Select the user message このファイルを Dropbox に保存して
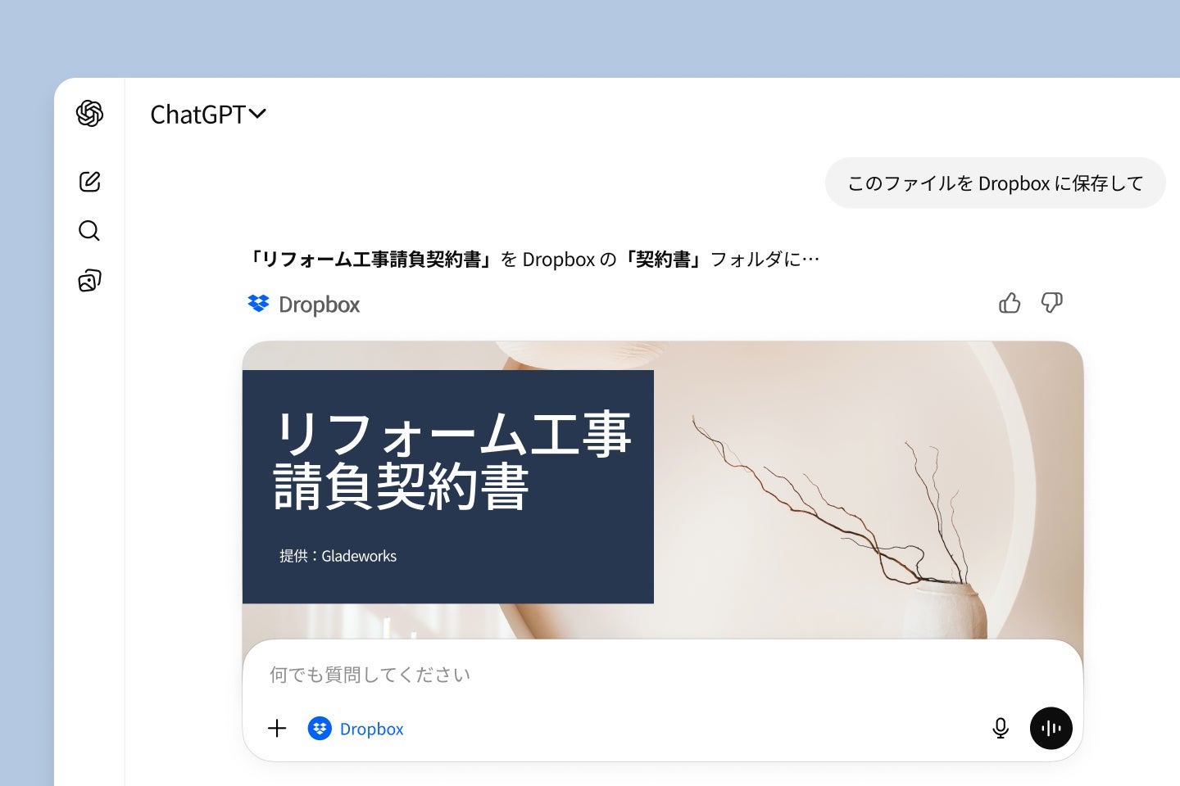 click(x=995, y=183)
